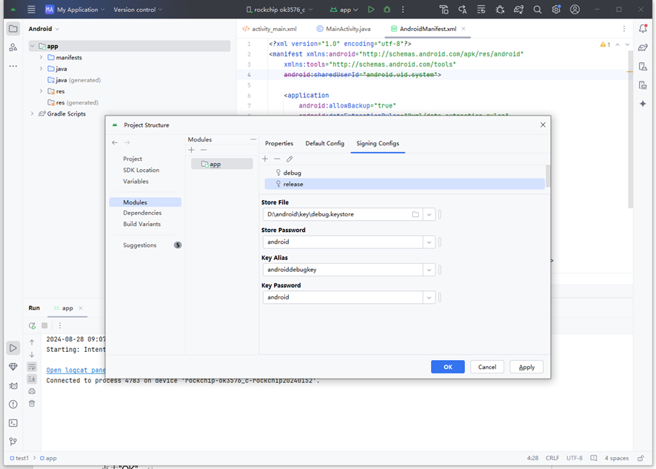
Task: Start debugging with the bug icon
Action: pos(387,9)
